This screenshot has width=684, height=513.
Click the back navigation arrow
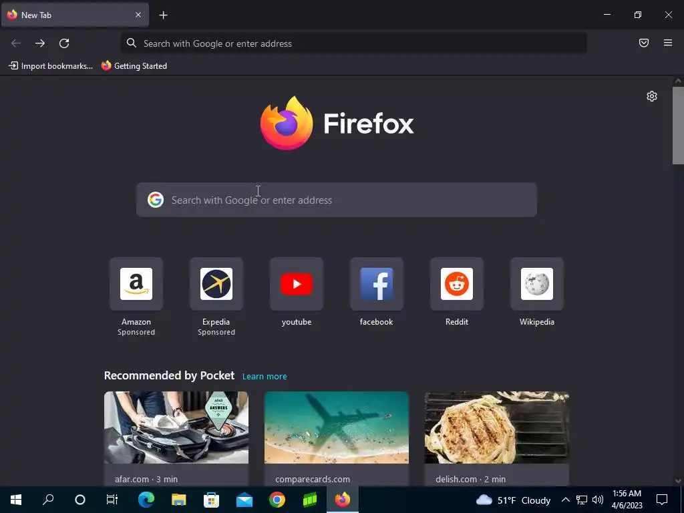click(16, 43)
